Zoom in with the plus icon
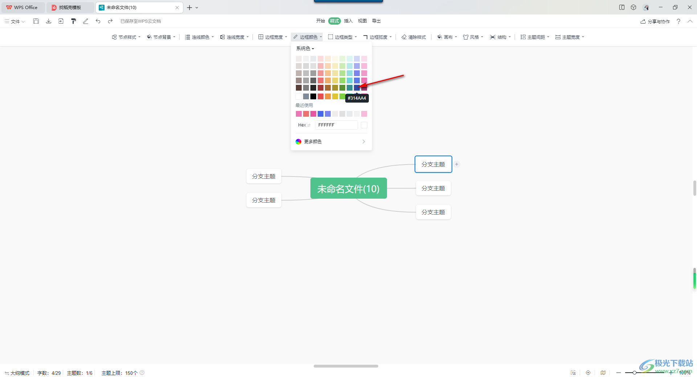 coord(671,373)
